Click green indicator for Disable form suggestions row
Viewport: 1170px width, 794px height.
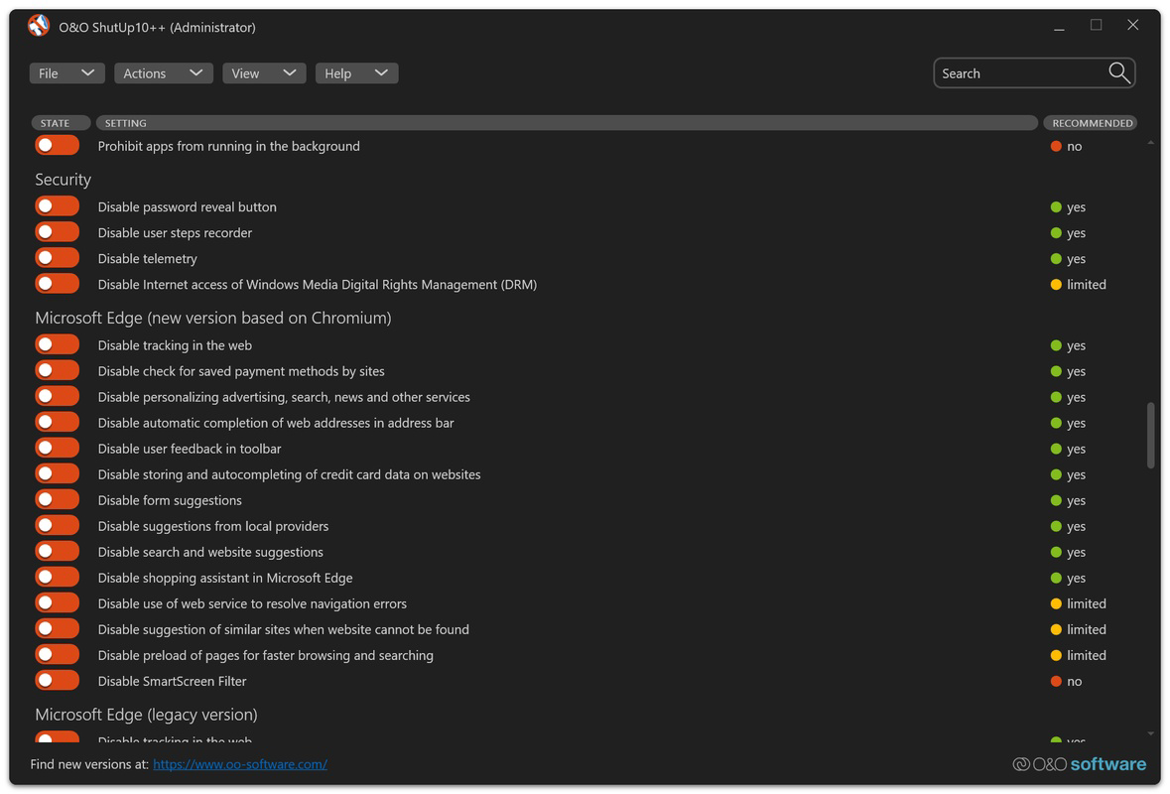1056,500
